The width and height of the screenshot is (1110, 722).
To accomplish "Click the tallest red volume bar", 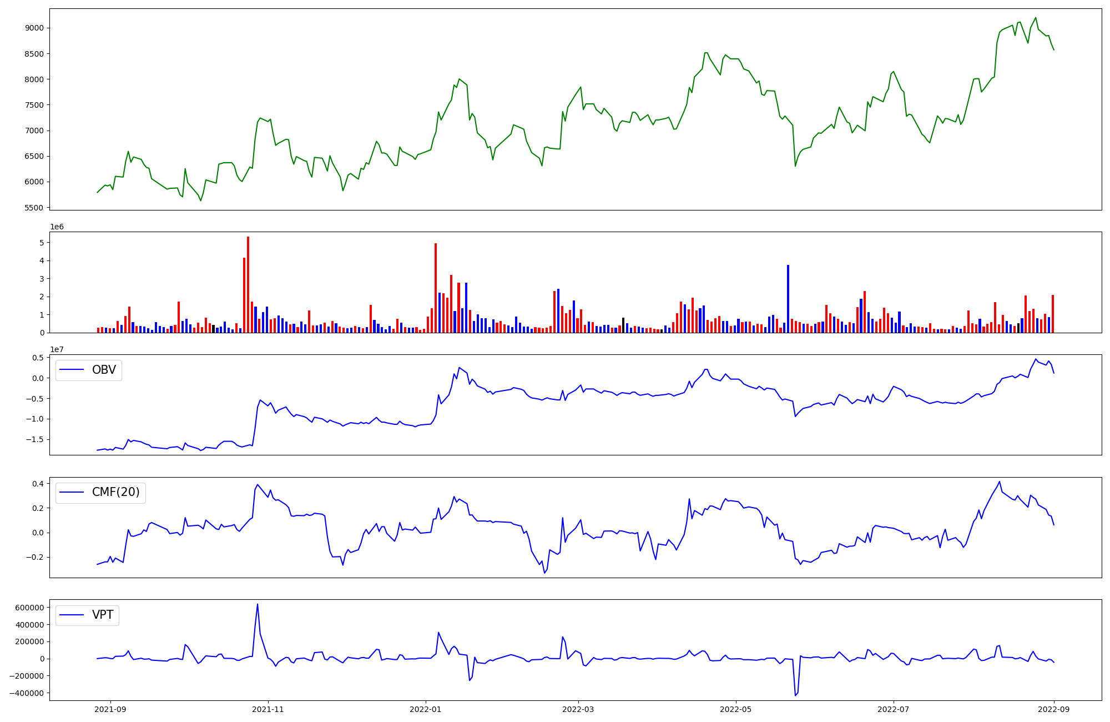I will click(248, 284).
